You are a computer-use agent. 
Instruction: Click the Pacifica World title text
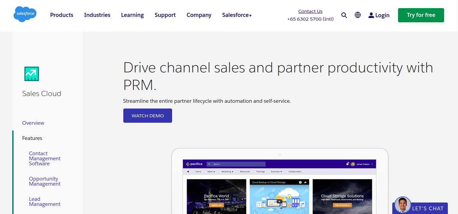pyautogui.click(x=216, y=196)
